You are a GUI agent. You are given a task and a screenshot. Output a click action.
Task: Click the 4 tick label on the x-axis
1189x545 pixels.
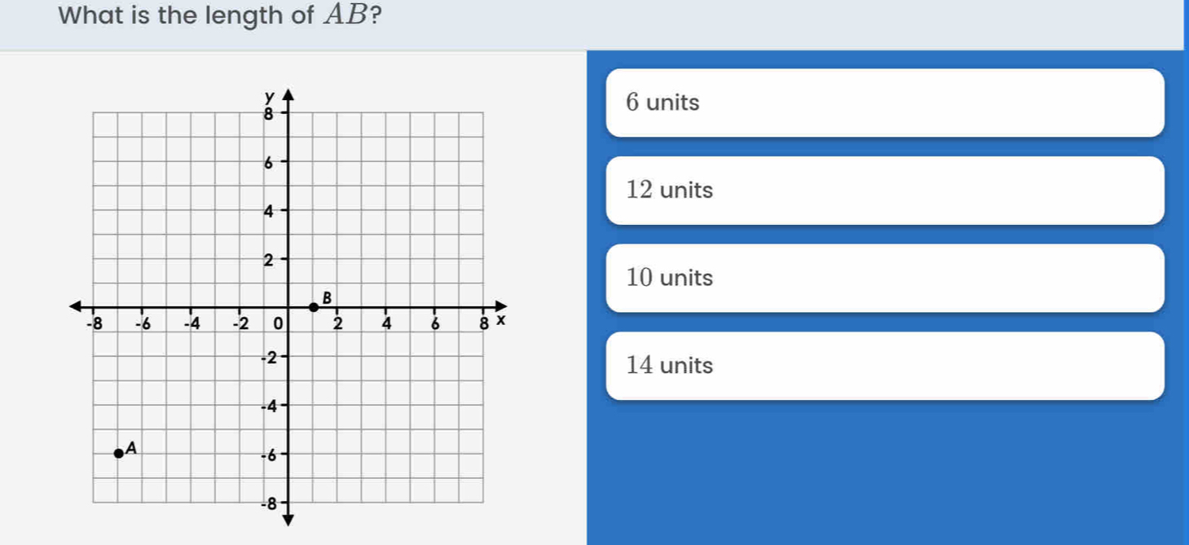(x=387, y=323)
